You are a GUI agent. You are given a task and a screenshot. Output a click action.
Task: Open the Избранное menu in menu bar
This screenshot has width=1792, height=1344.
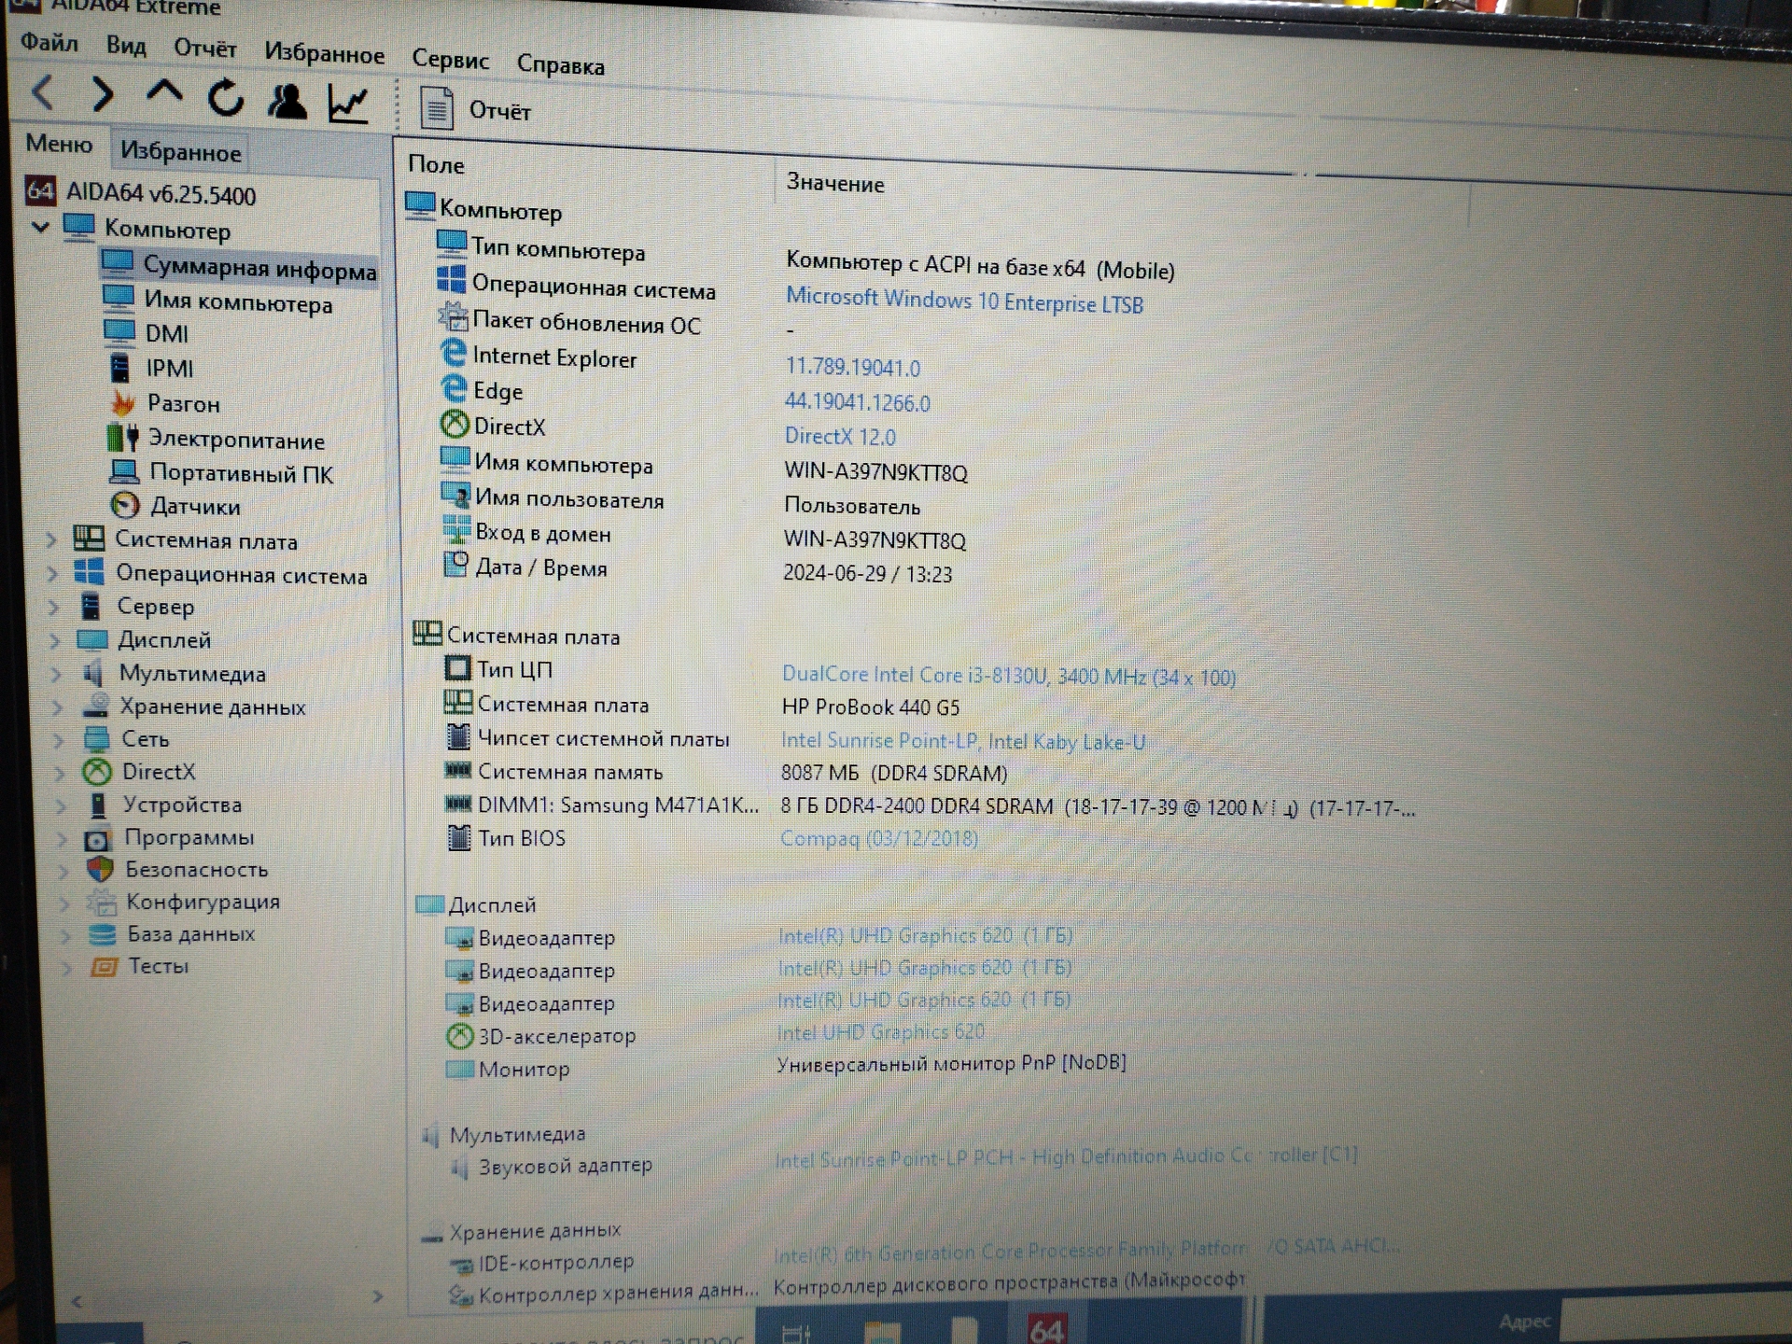324,53
